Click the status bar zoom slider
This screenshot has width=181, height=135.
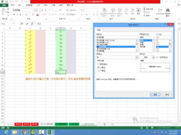coord(165,128)
